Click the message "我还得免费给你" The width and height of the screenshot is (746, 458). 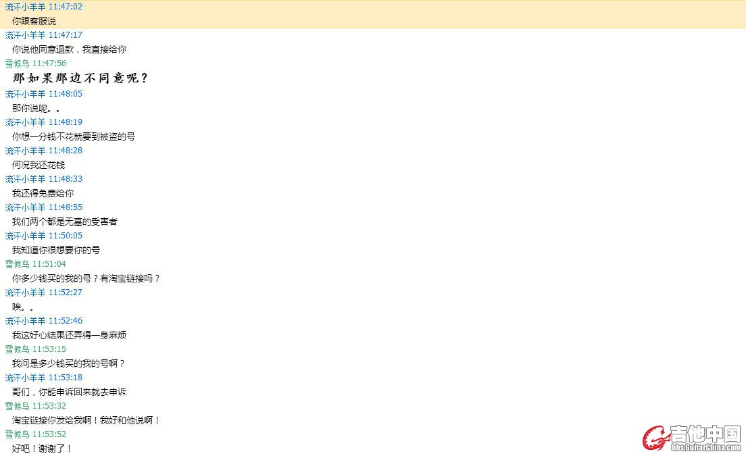(x=43, y=193)
